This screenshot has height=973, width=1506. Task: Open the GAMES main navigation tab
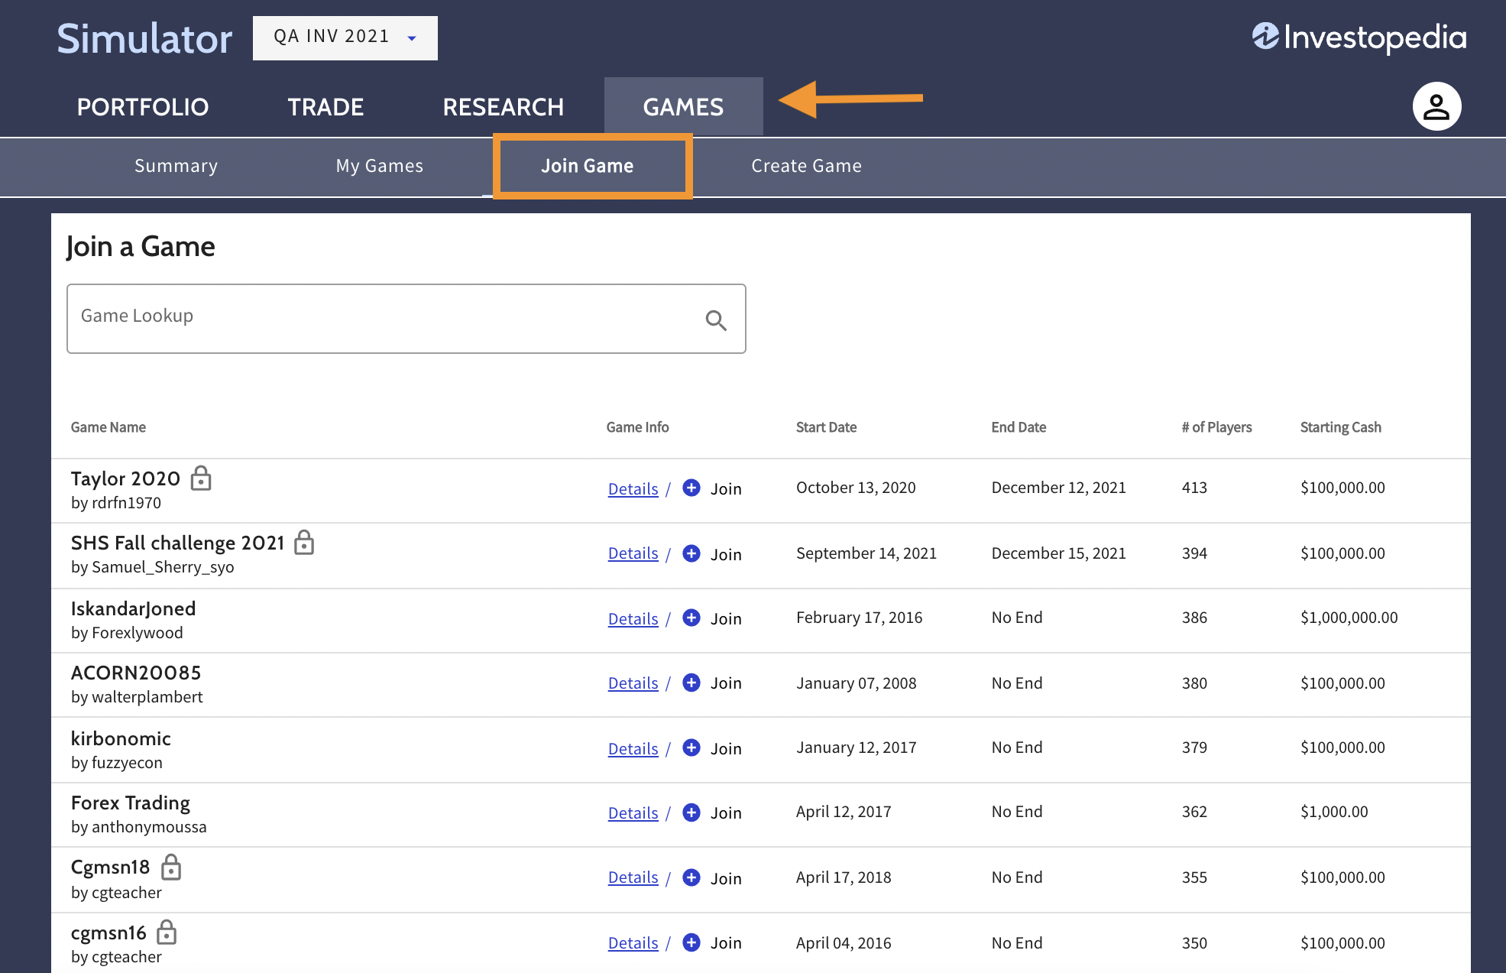683,107
